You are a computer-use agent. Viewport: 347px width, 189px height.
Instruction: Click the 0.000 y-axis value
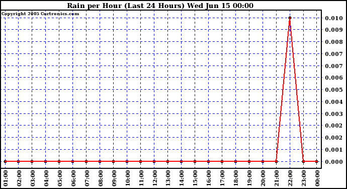tap(334, 162)
